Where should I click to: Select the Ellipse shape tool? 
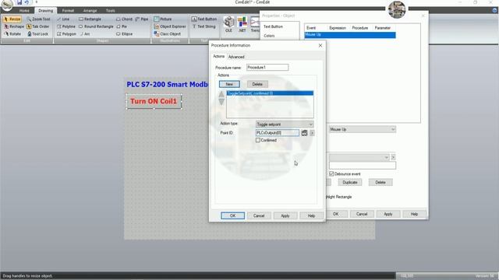point(125,33)
